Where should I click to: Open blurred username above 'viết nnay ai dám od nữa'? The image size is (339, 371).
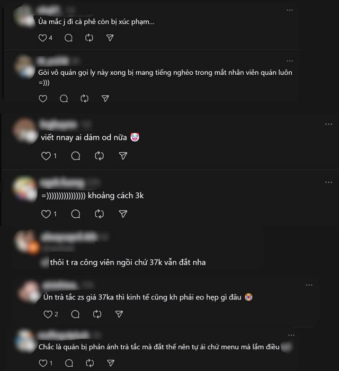(x=59, y=125)
